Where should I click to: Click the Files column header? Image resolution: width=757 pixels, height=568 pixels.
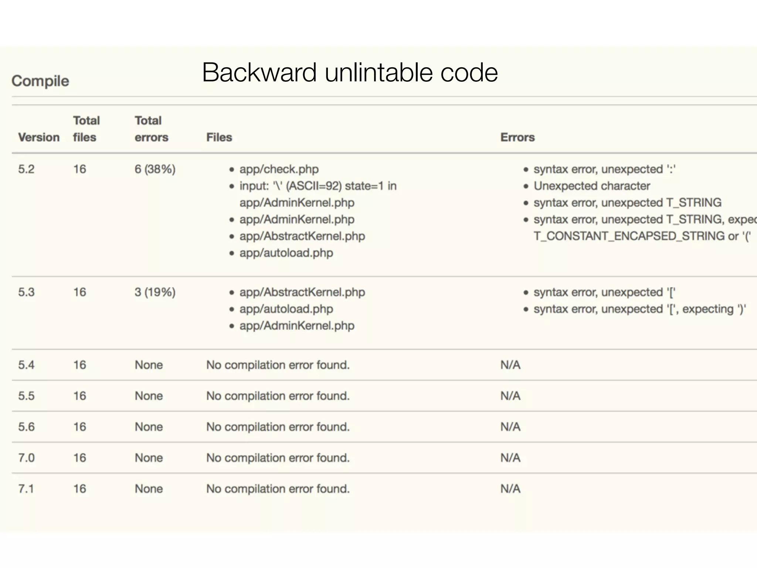pos(219,137)
